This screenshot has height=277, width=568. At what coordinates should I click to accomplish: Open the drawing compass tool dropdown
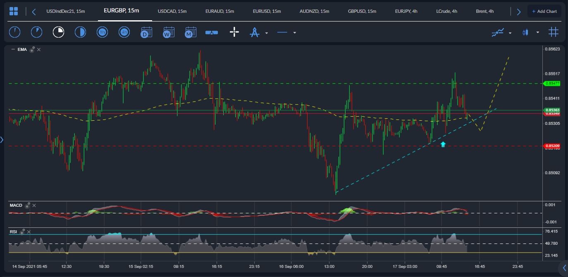pyautogui.click(x=266, y=33)
